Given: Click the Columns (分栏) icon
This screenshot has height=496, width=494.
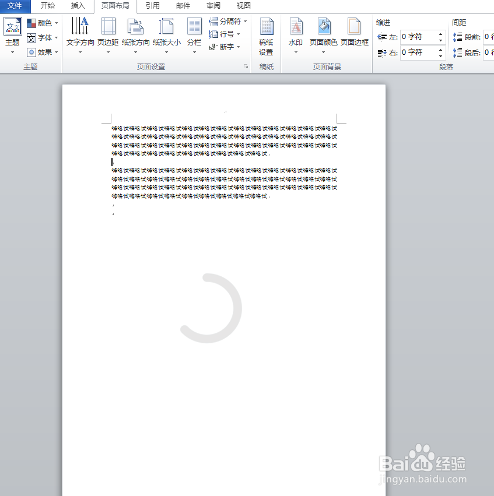Looking at the screenshot, I should click(x=194, y=26).
